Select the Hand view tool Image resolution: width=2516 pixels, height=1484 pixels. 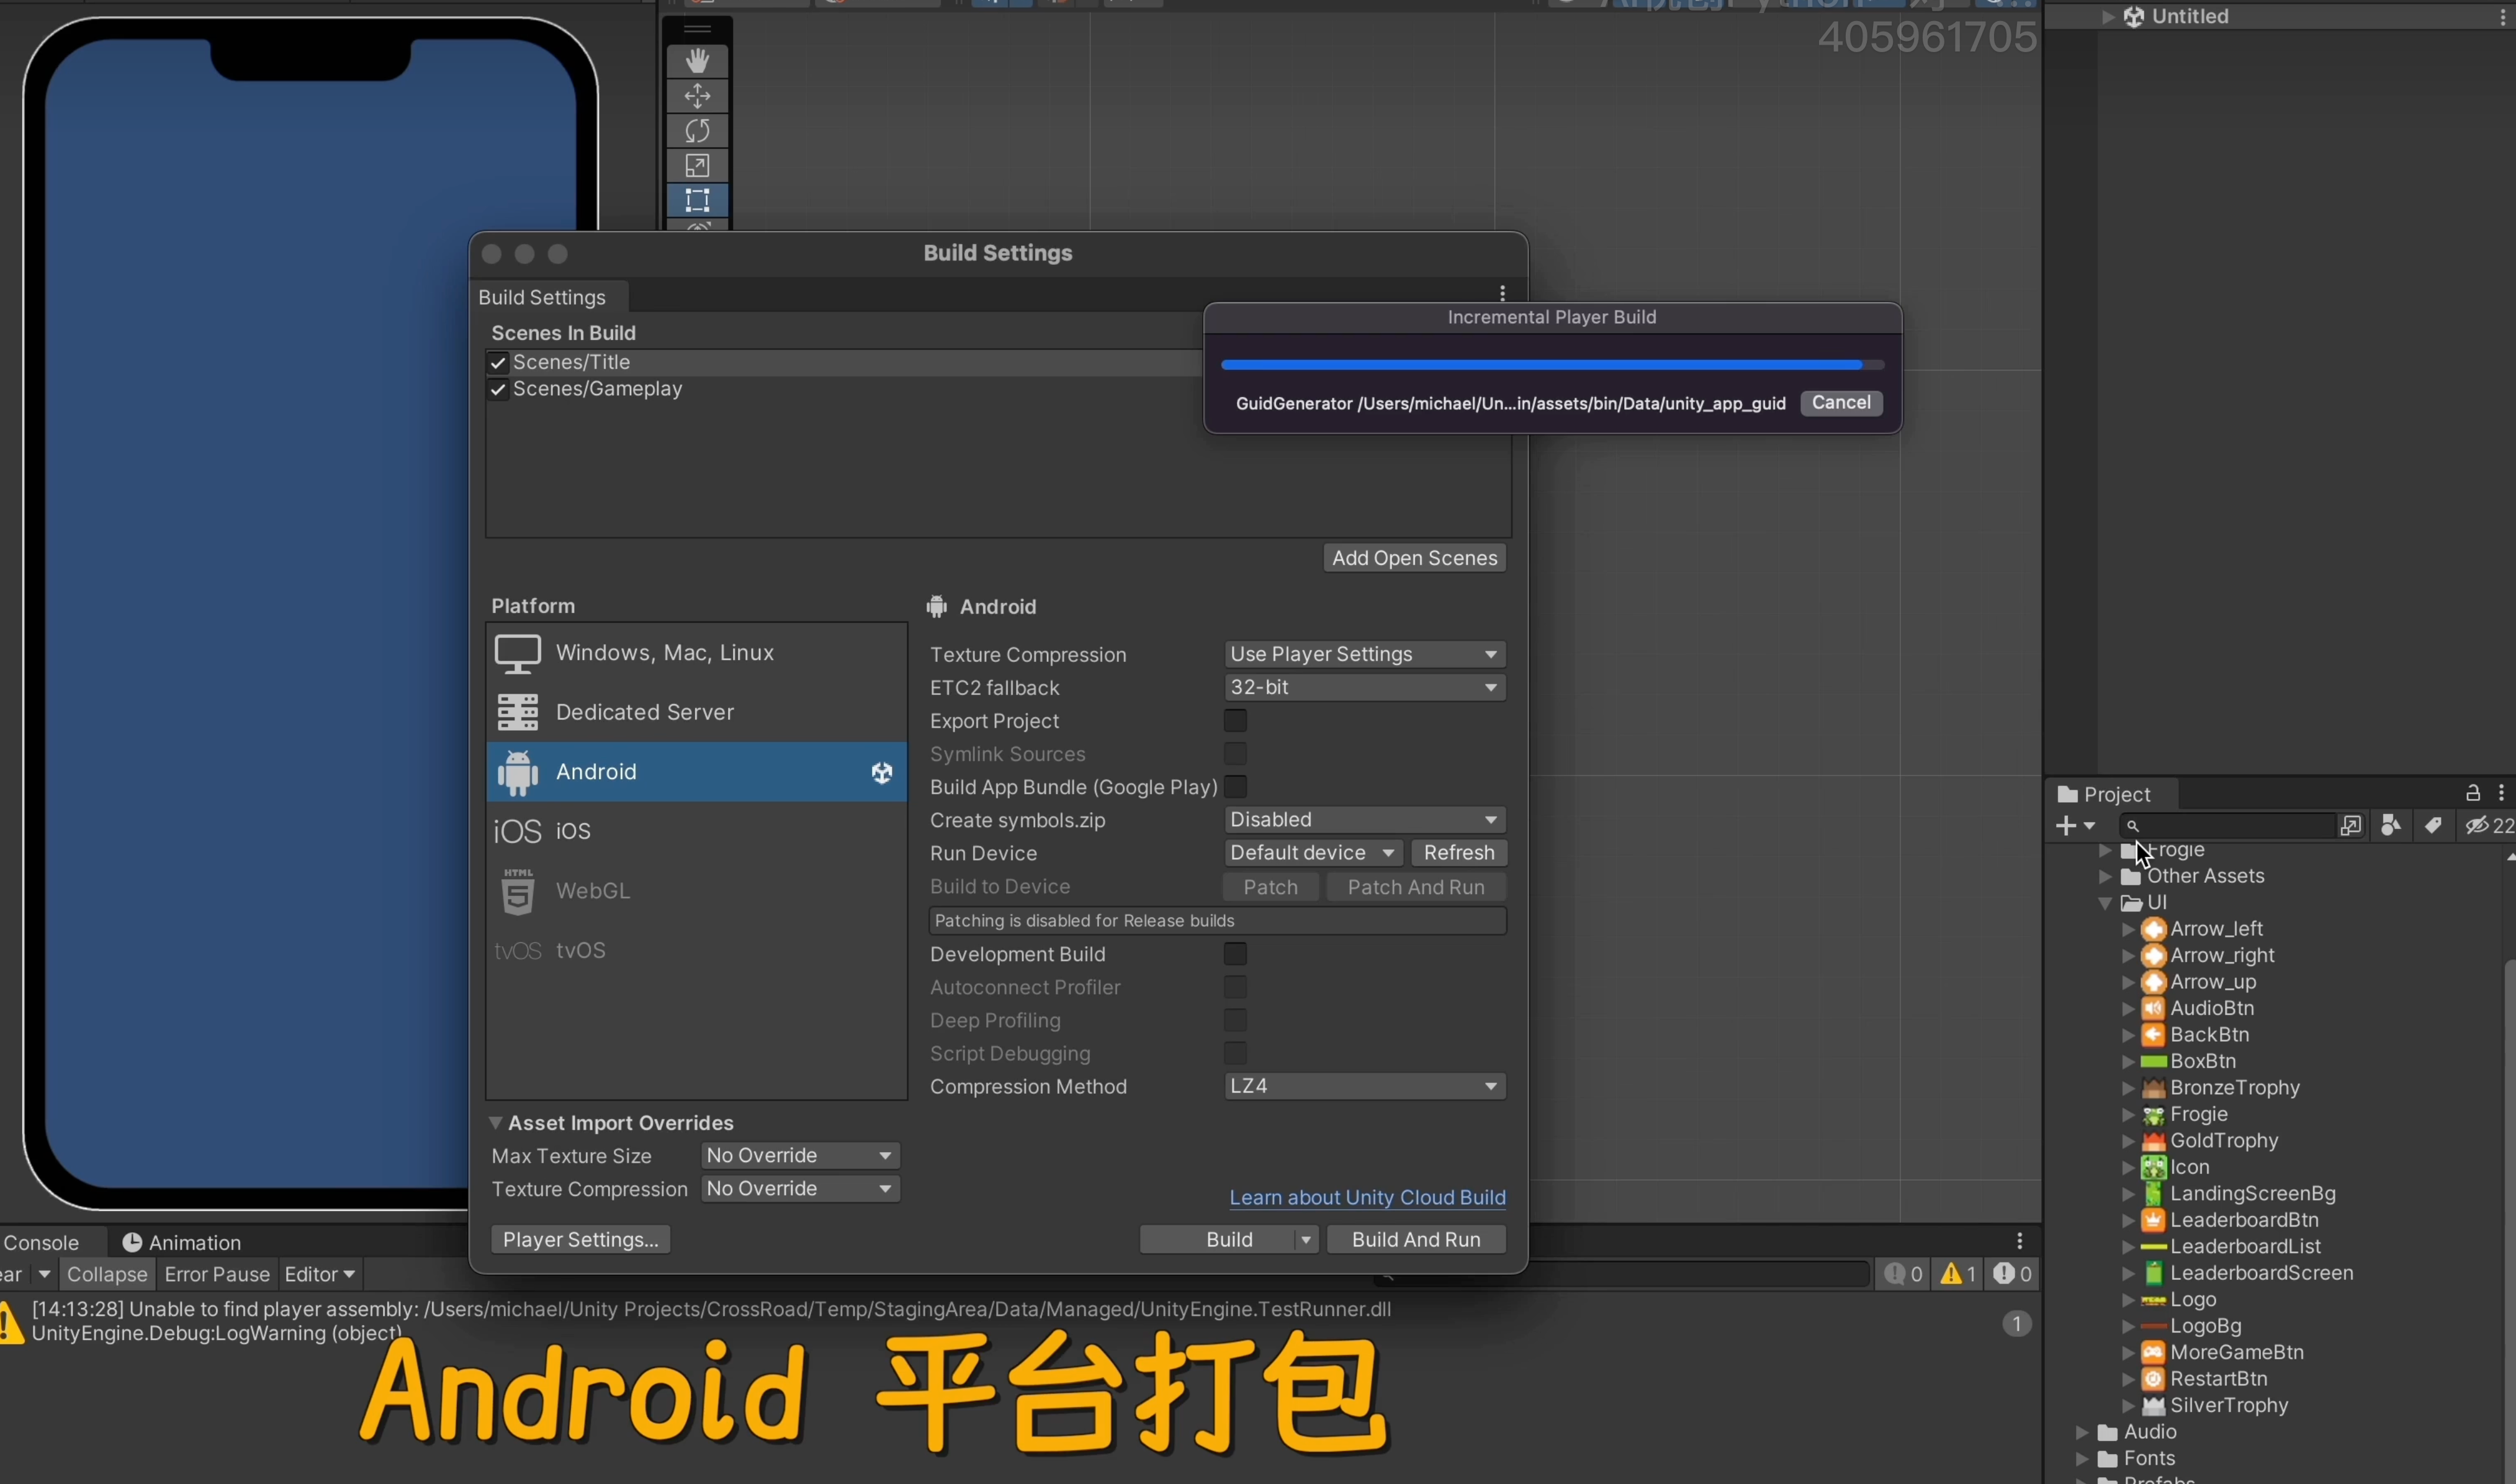point(698,61)
